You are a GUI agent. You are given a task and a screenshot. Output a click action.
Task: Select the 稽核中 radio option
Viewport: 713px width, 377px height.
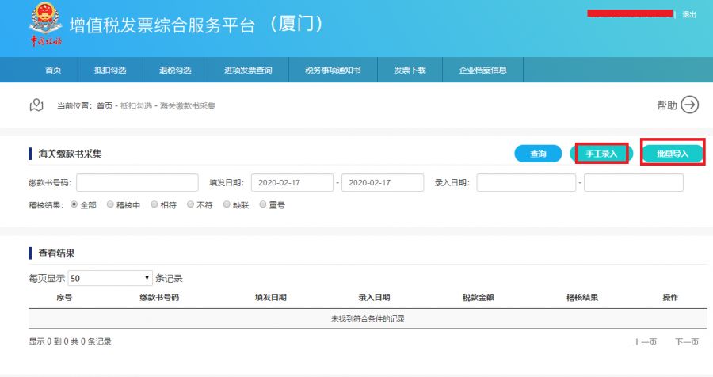pos(111,204)
